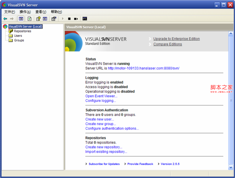Click the Forward arrow toolbar icon
The image size is (235, 178).
click(x=12, y=19)
